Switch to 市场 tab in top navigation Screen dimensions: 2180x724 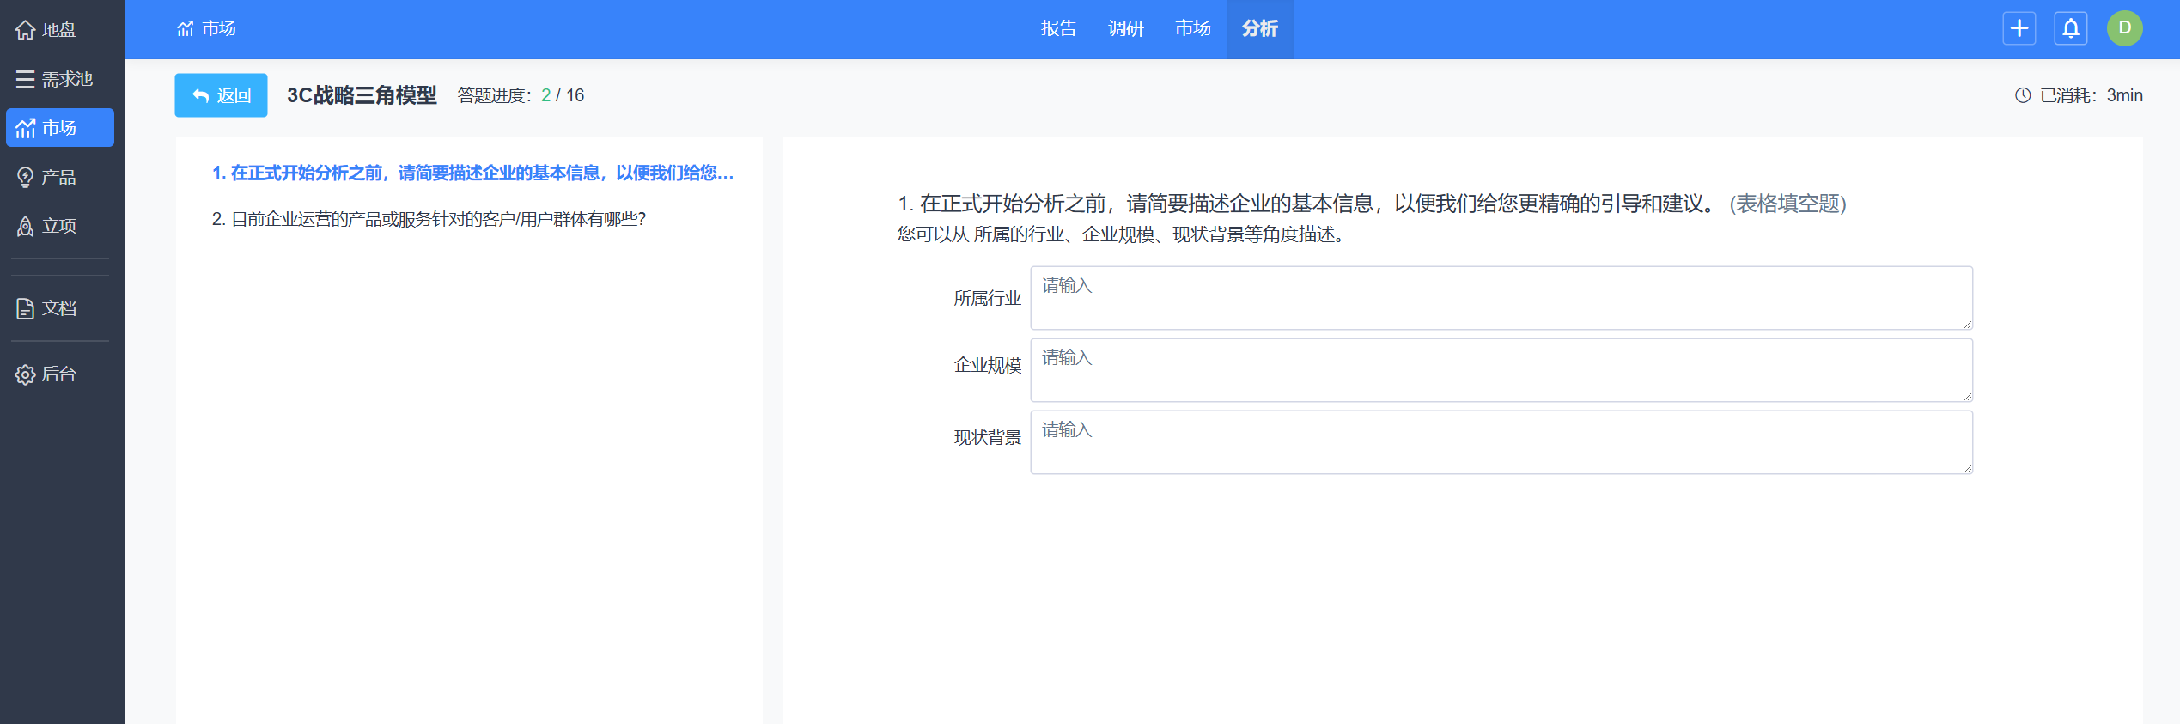pos(1192,28)
